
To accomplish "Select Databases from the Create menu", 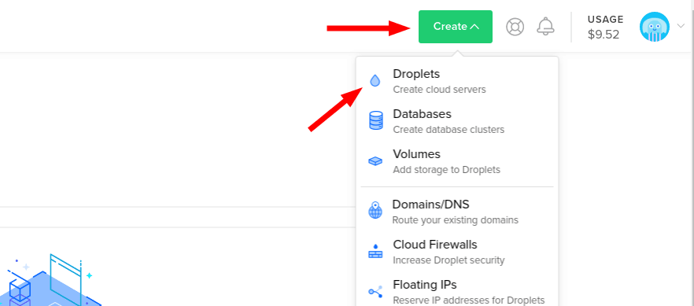I will [456, 121].
